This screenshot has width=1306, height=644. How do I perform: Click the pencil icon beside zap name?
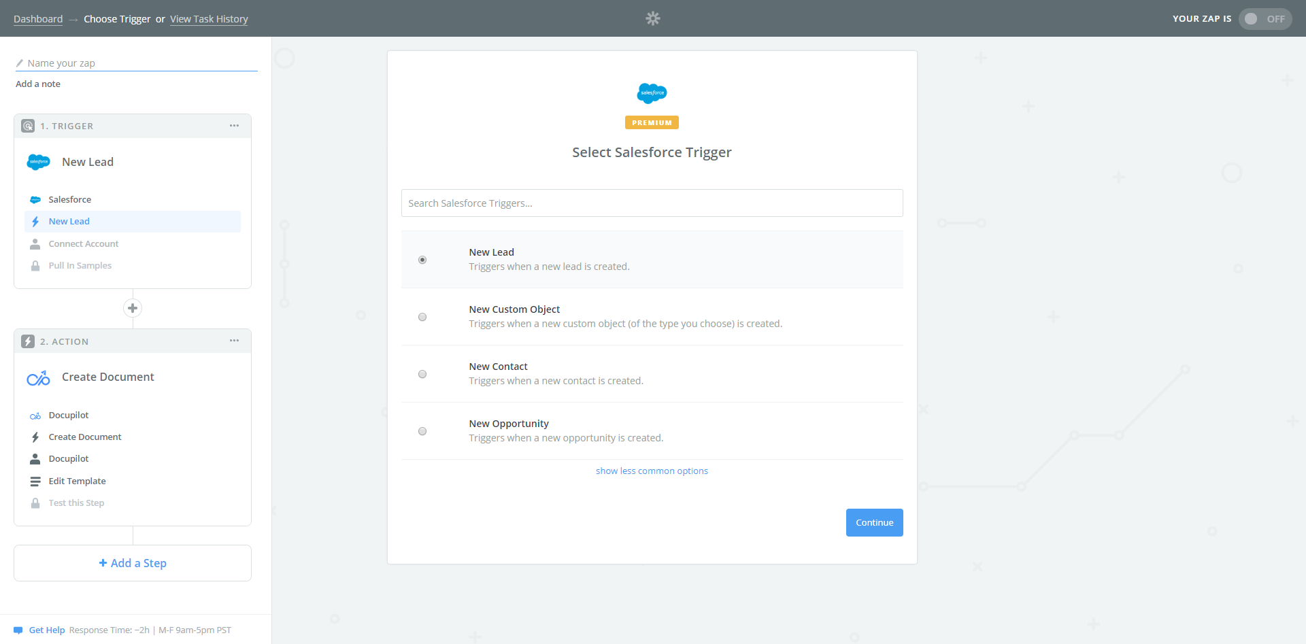(20, 63)
